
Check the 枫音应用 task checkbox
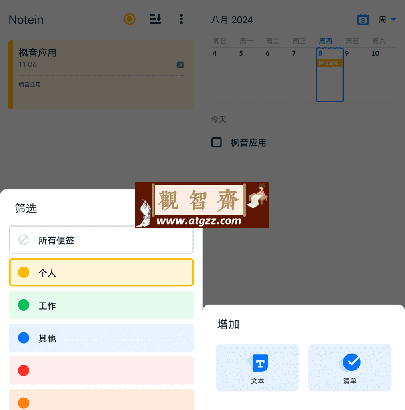tap(216, 143)
